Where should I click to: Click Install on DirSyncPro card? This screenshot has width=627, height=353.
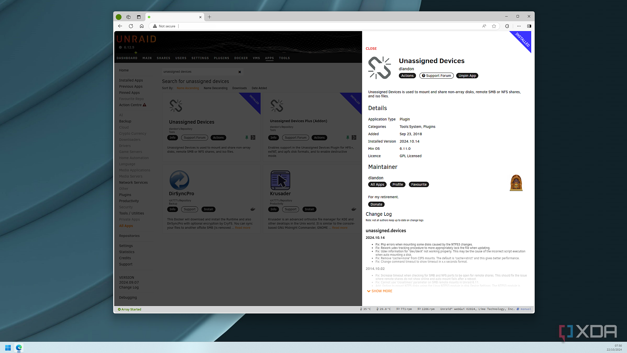[208, 209]
